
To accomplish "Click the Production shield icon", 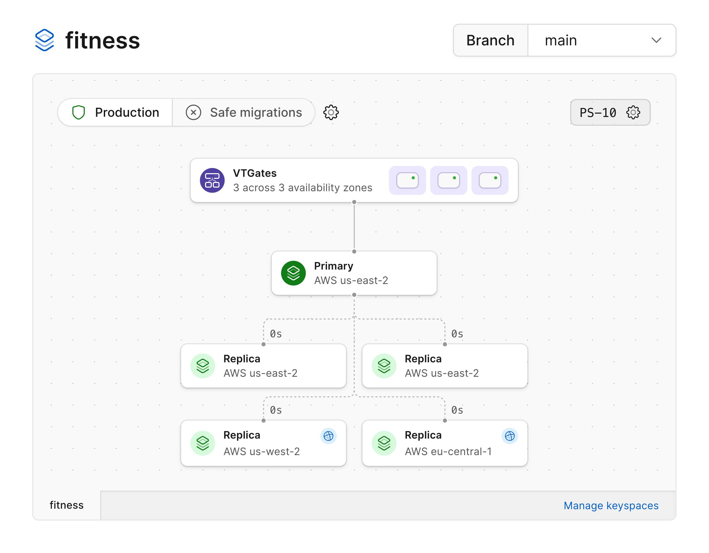I will pyautogui.click(x=79, y=112).
